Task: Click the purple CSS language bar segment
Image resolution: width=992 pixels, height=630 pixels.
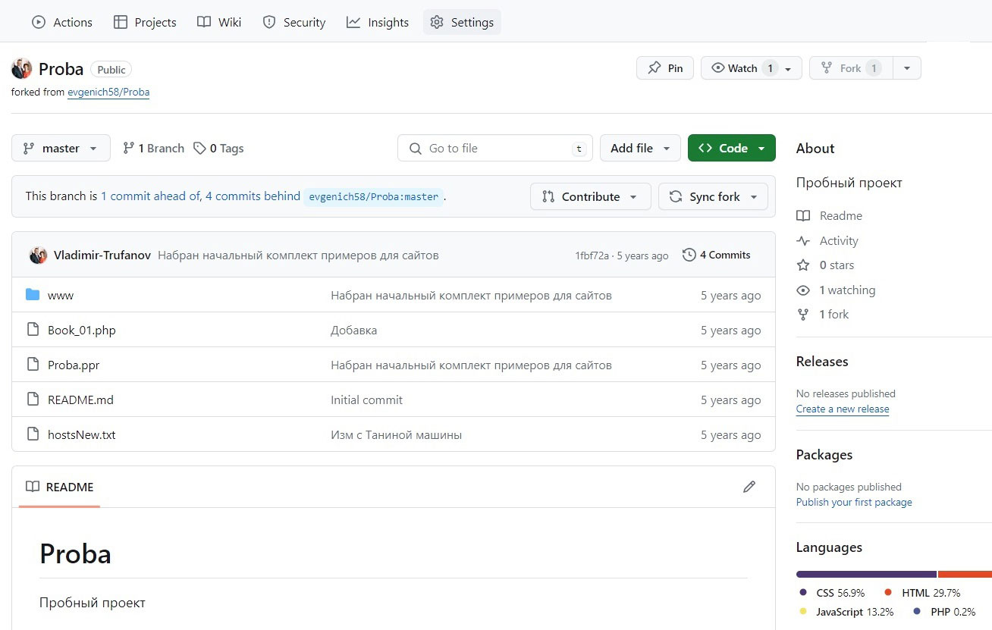Action: 865,575
